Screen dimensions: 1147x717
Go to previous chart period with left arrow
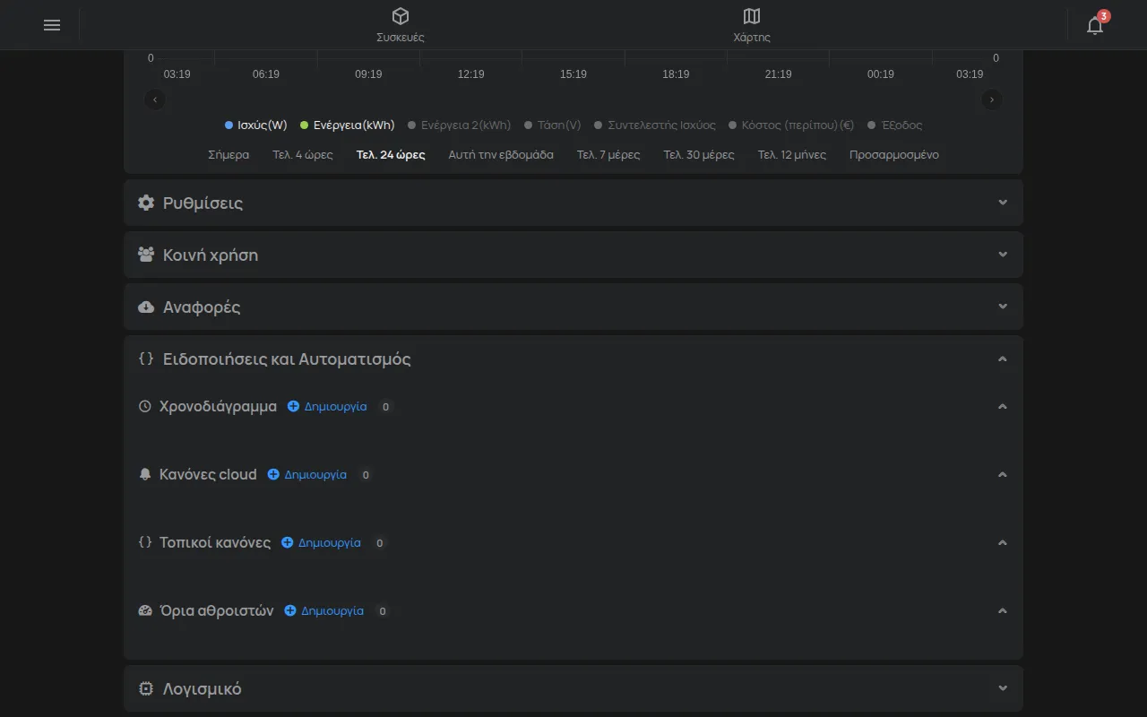tap(156, 99)
